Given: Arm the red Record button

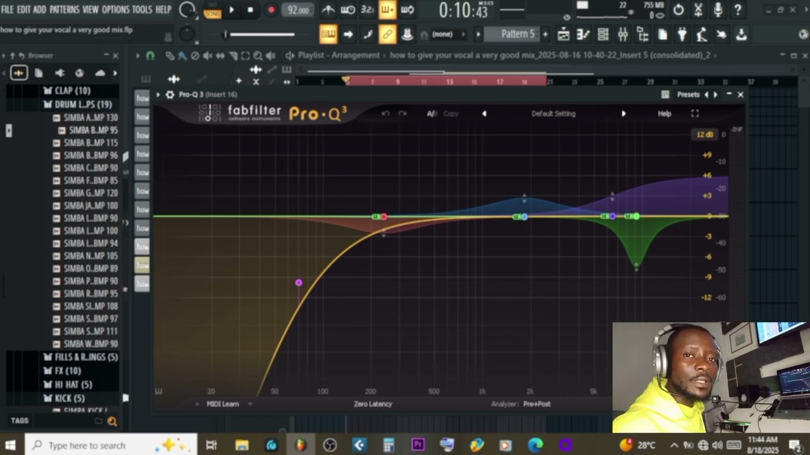Looking at the screenshot, I should (271, 9).
